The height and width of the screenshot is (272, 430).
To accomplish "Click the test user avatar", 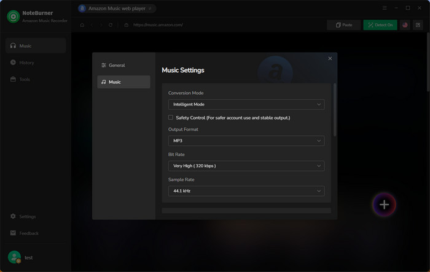I will [x=14, y=257].
